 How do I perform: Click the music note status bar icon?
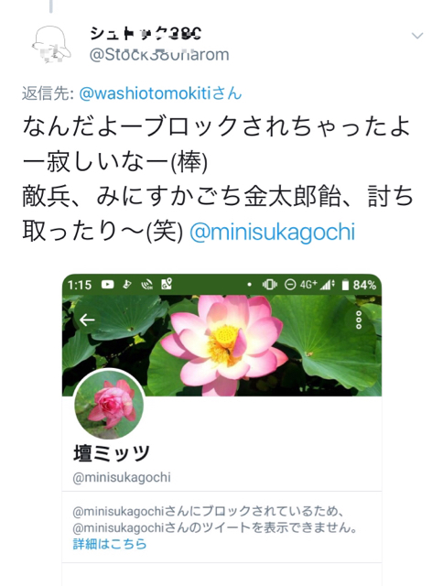[x=127, y=285]
